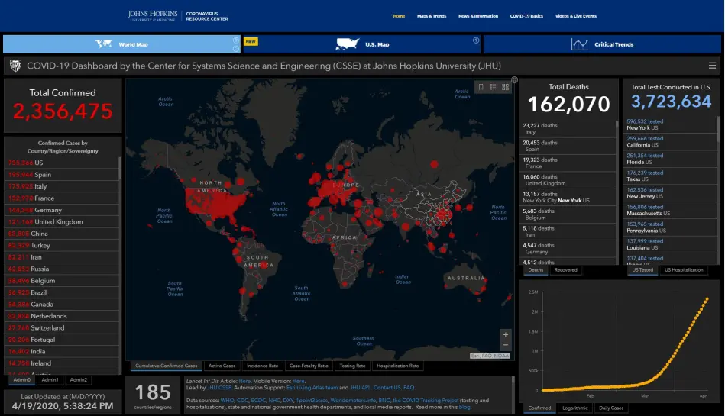Open the JHU APL link
Screen dimensions: 725x416
pyautogui.click(x=360, y=388)
